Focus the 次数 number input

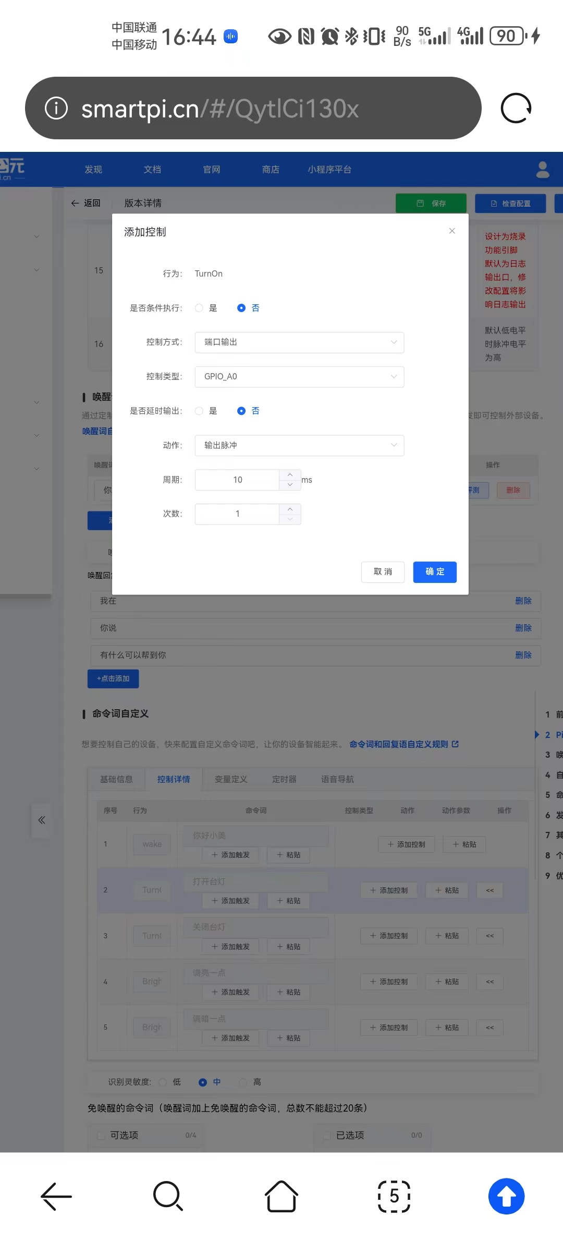coord(237,514)
